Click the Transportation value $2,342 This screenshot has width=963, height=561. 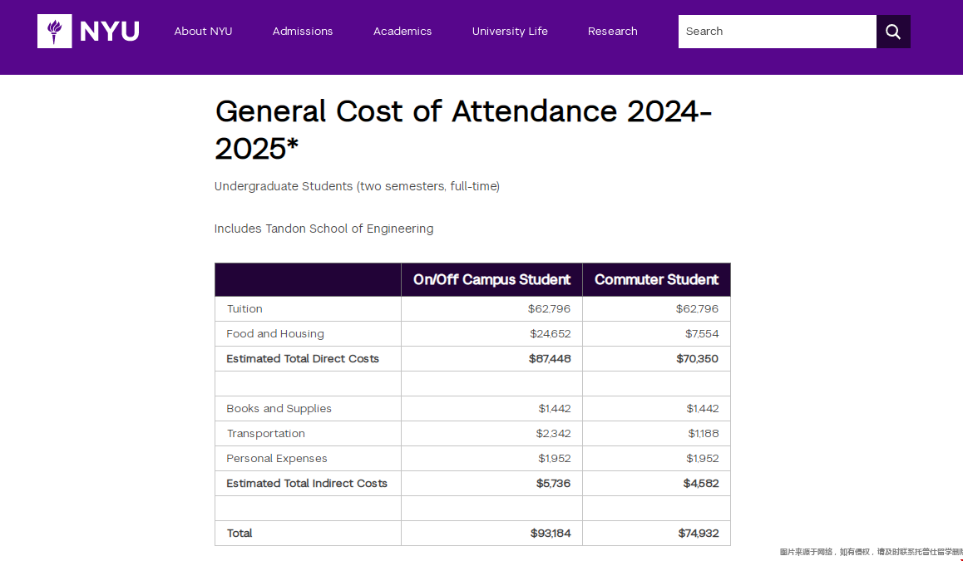click(553, 433)
